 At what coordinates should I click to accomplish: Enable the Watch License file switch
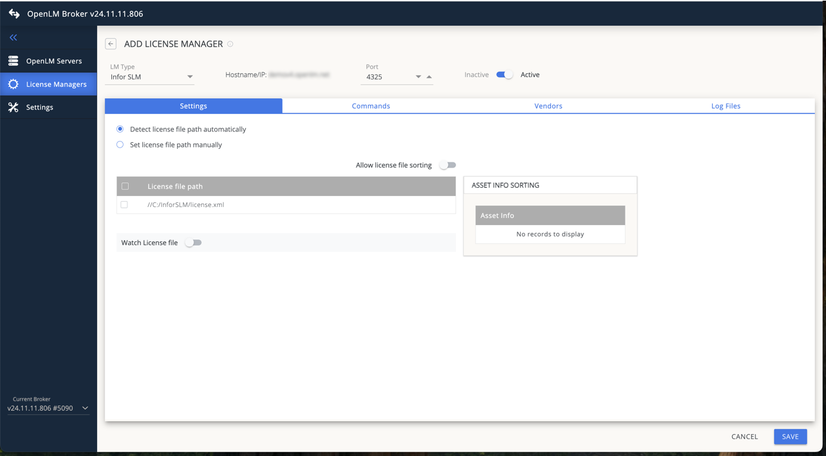click(x=193, y=243)
